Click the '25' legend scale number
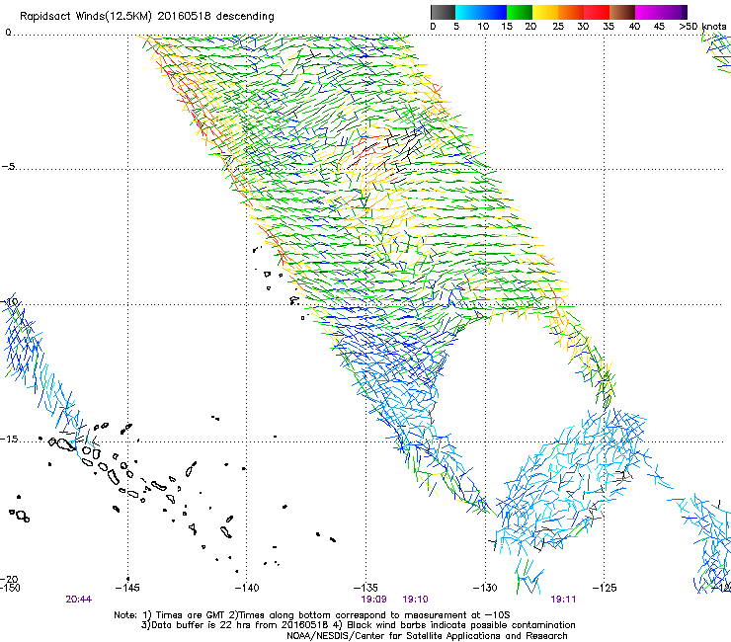731x642 pixels. pyautogui.click(x=558, y=27)
